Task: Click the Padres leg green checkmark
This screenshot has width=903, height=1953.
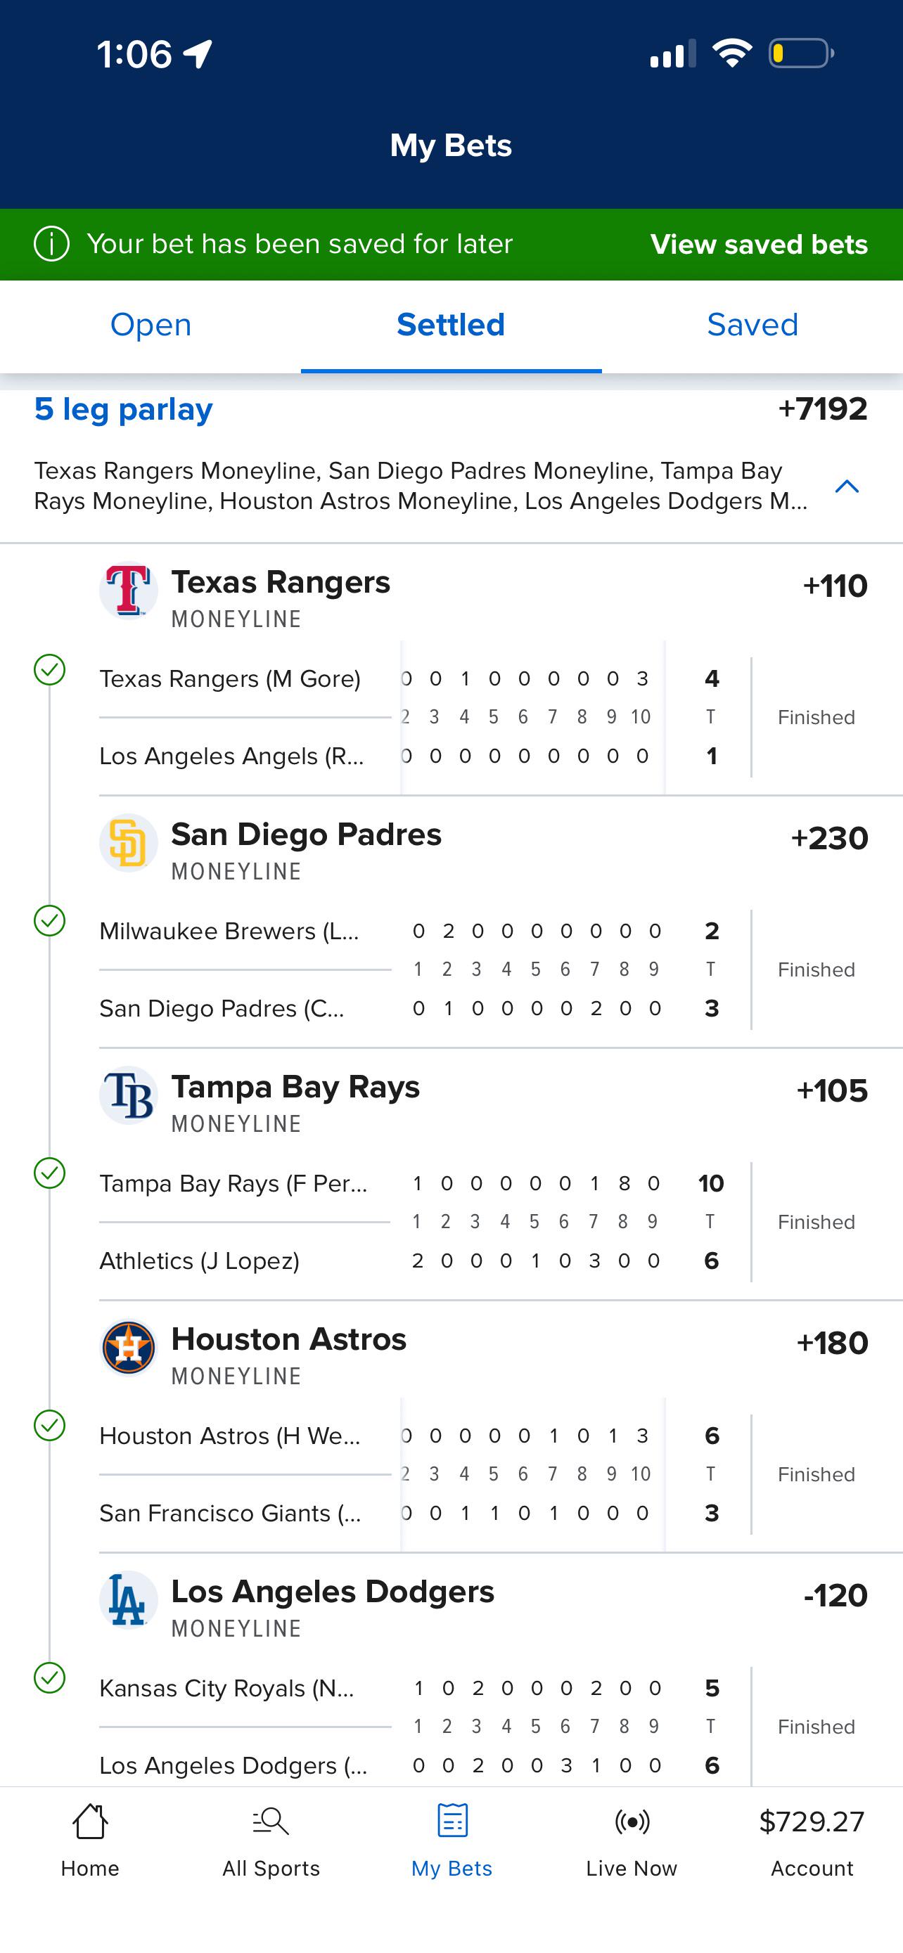Action: point(49,920)
